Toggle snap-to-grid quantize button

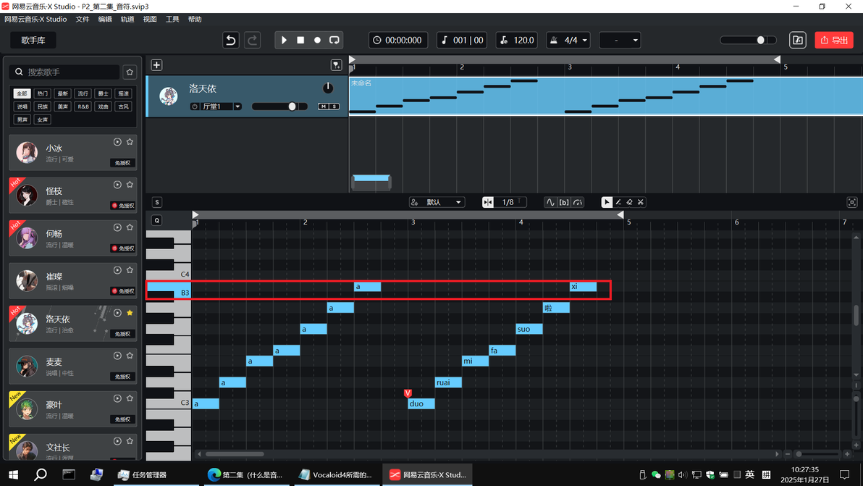(488, 202)
